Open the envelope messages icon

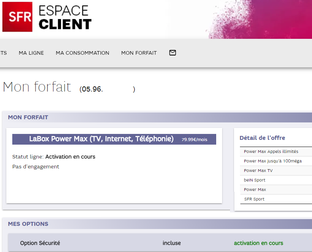click(173, 53)
